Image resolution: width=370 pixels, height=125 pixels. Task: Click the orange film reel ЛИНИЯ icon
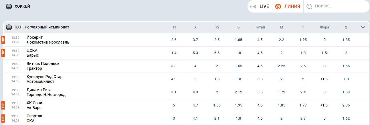278,6
